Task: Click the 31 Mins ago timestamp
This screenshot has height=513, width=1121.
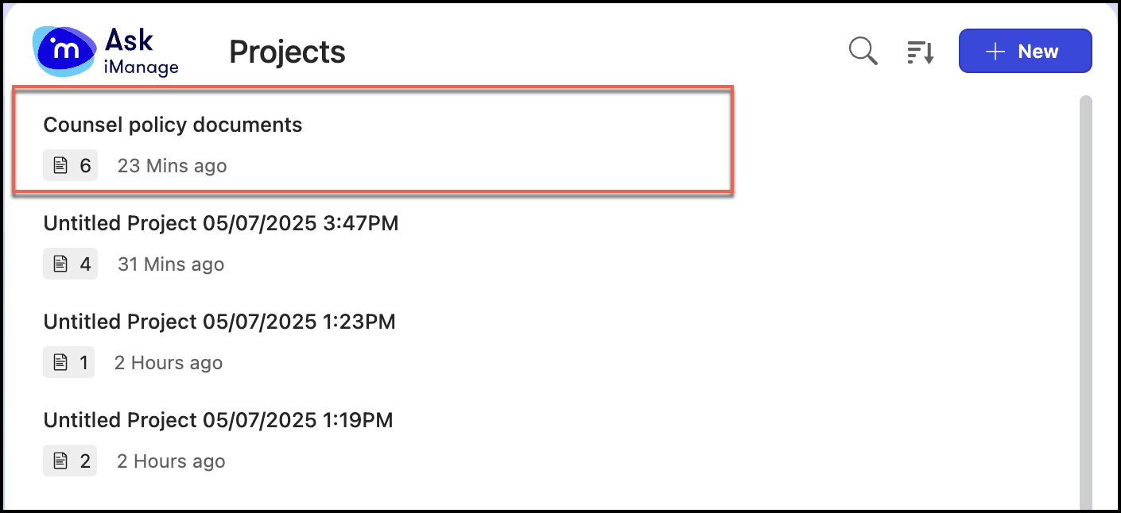Action: point(170,264)
